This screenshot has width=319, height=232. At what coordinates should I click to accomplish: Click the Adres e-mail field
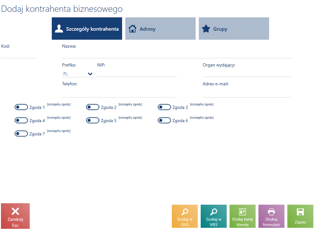pyautogui.click(x=247, y=93)
